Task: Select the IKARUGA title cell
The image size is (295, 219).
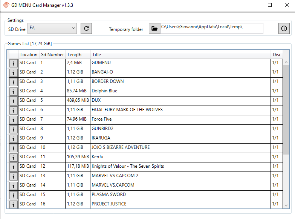Action: (x=180, y=139)
